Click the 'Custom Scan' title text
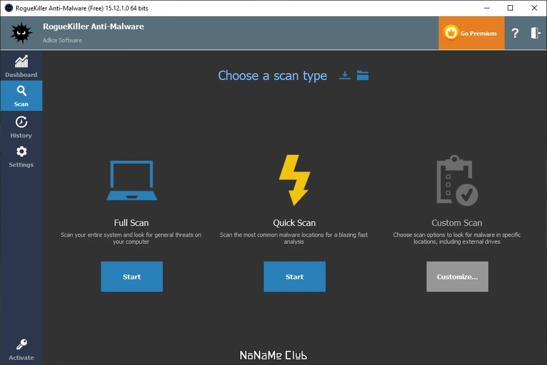Screen dimensions: 547x365 click(x=457, y=223)
